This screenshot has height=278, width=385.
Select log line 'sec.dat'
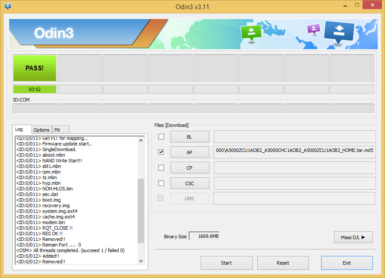click(37, 195)
